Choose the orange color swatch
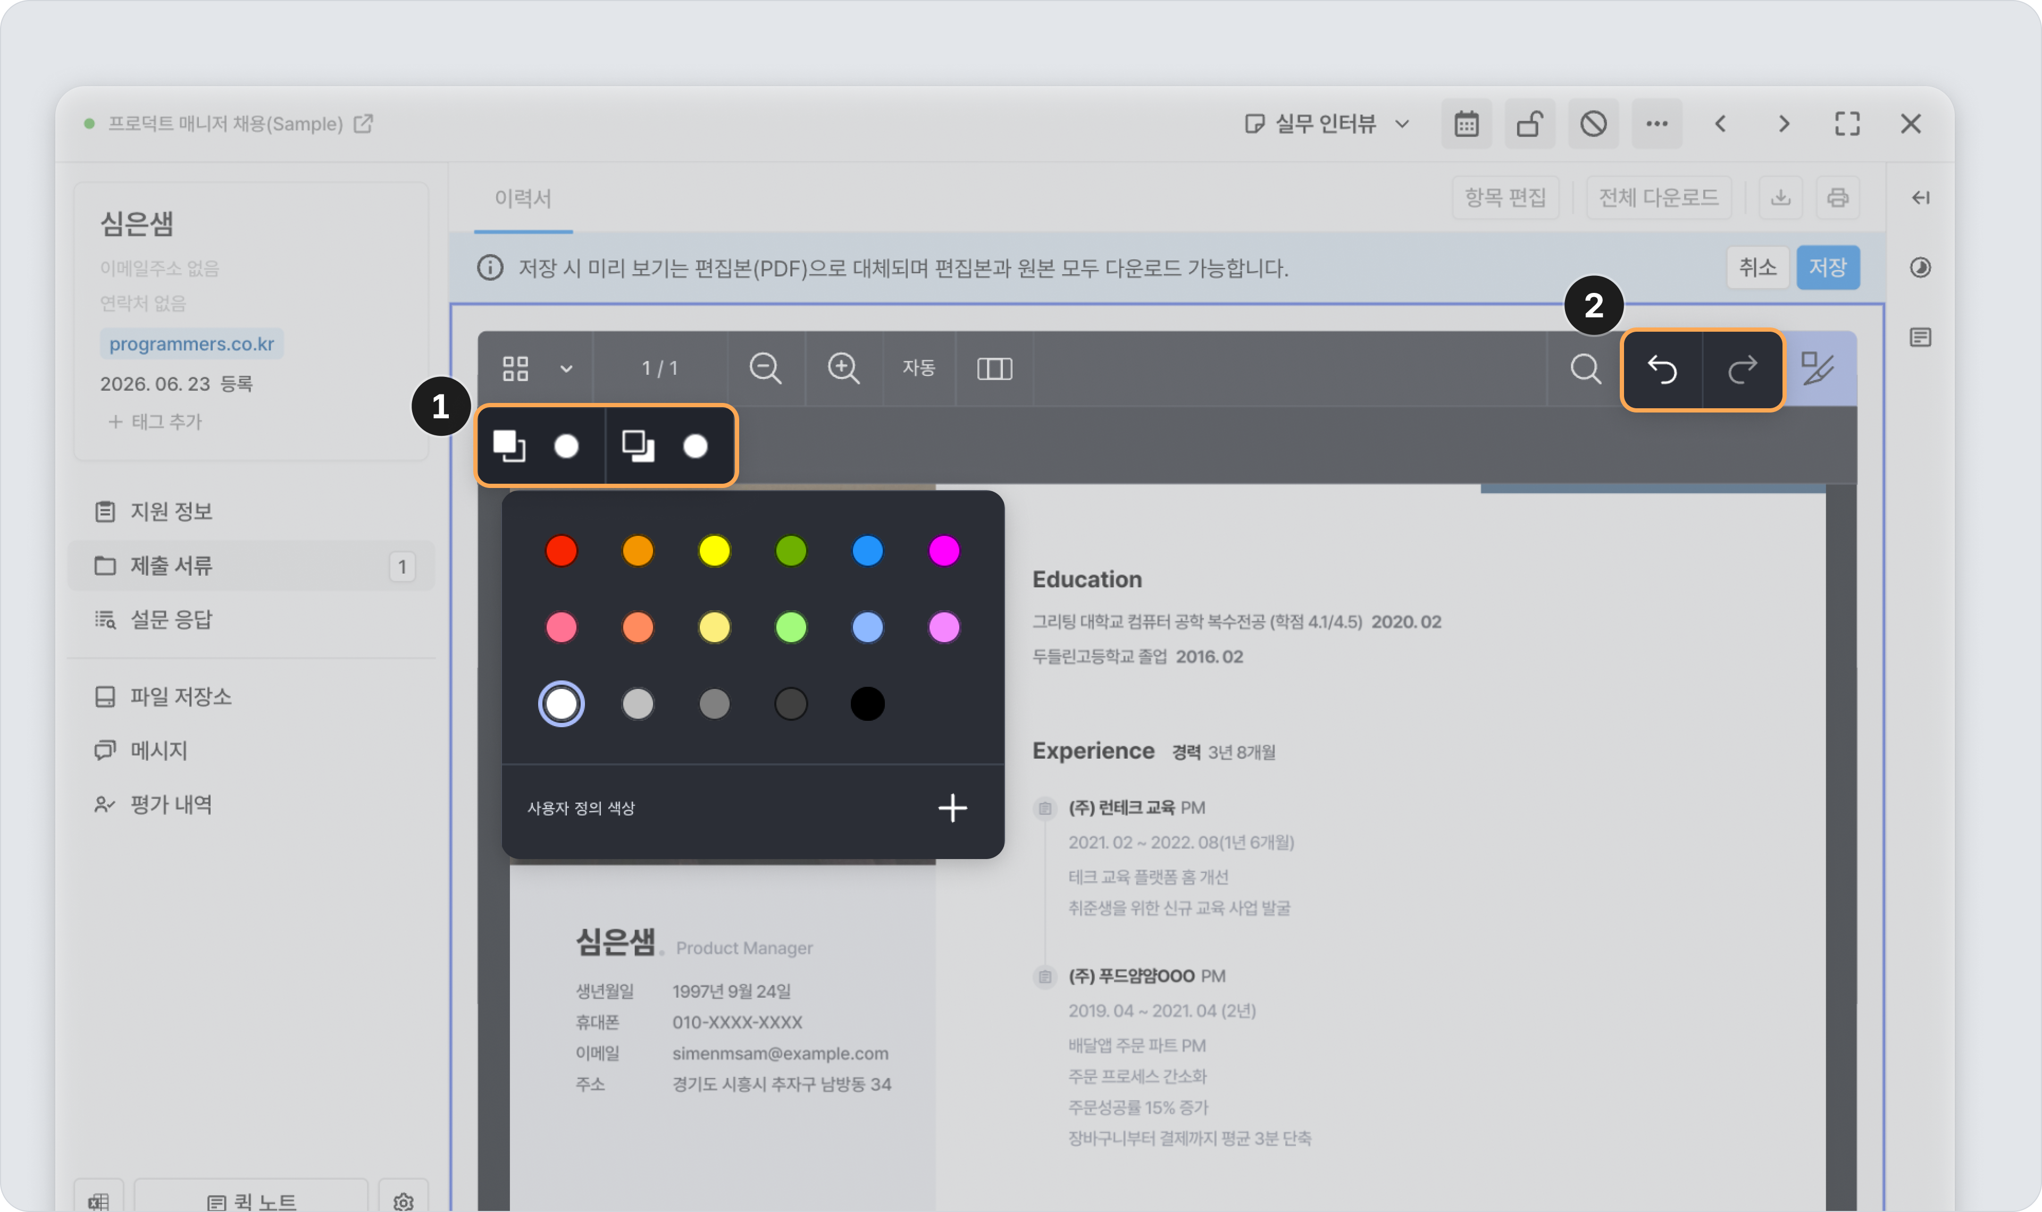This screenshot has height=1212, width=2042. point(638,551)
